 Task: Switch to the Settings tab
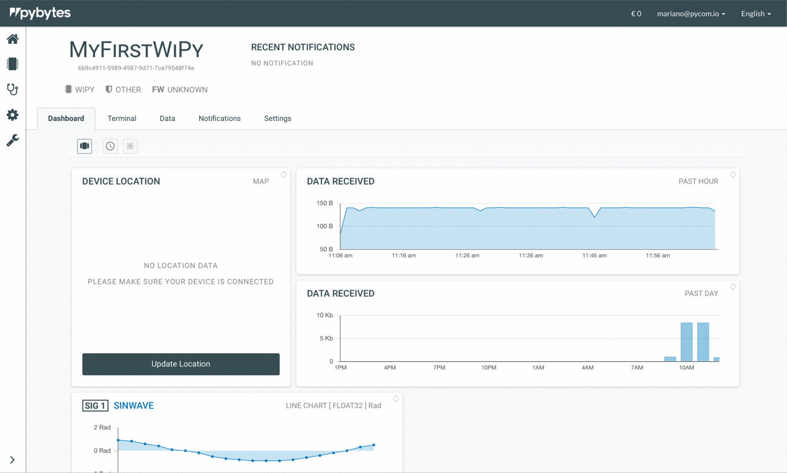pyautogui.click(x=277, y=118)
